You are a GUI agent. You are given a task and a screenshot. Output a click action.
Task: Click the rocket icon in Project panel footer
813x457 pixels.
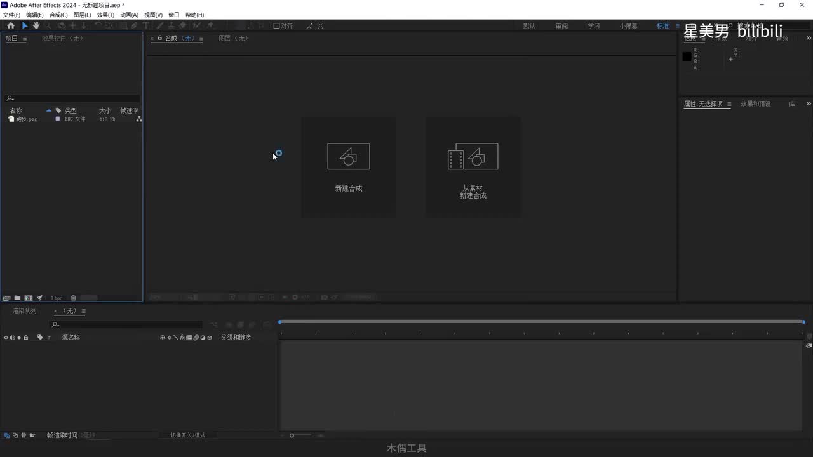(x=39, y=298)
